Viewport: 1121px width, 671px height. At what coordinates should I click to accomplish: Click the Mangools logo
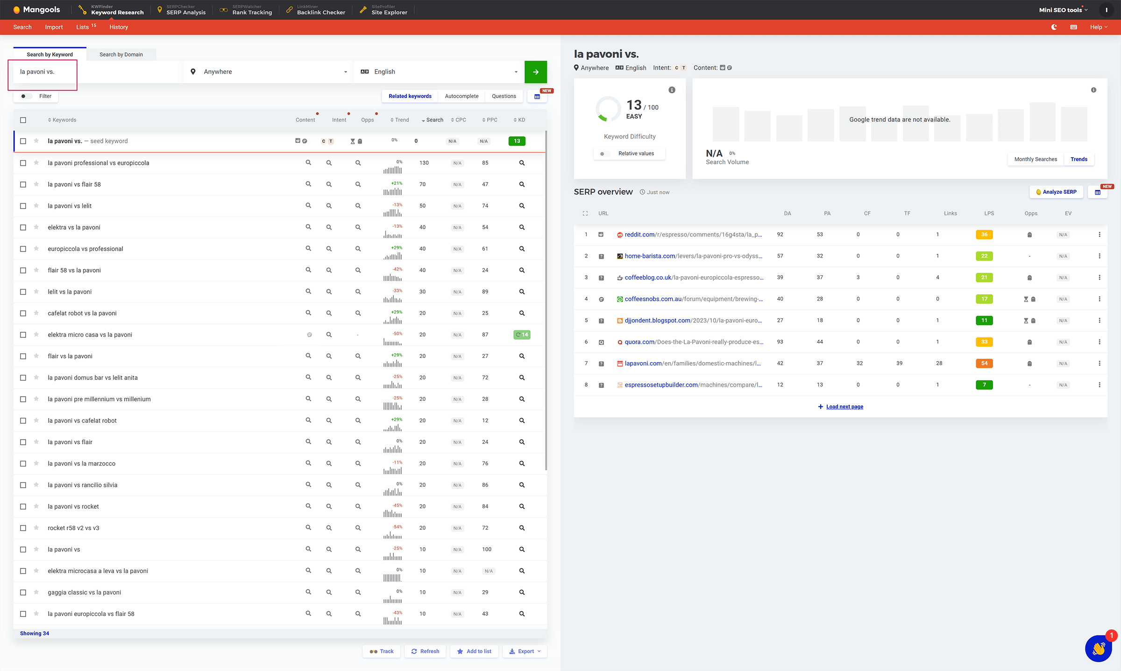[36, 9]
